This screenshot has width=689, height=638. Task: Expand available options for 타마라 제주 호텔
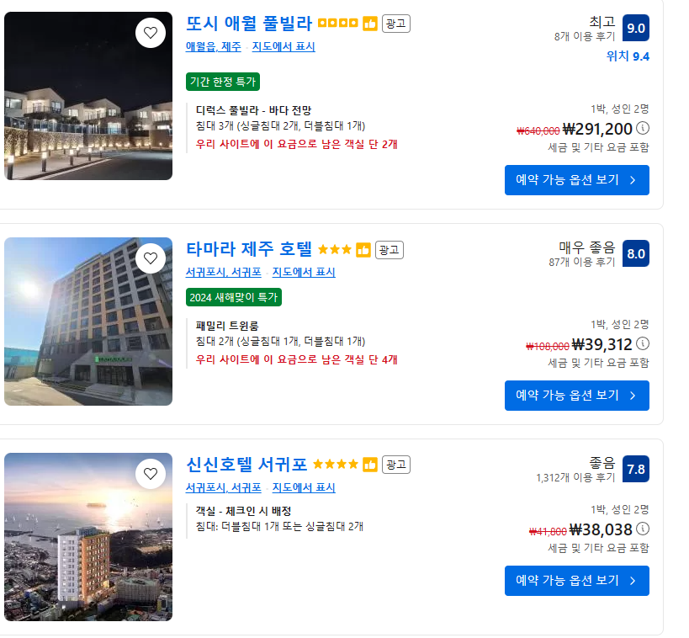click(577, 396)
